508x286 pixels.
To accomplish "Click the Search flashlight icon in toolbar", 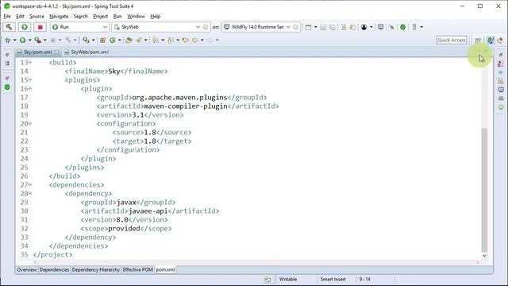I will [139, 41].
